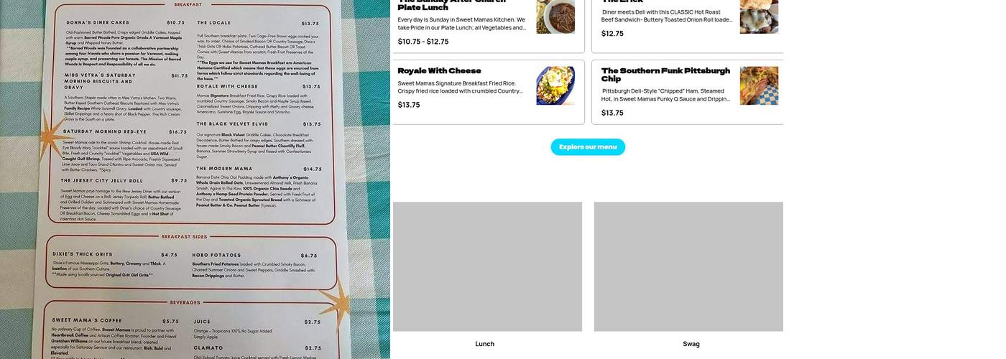Open the Royale With Cheese food photo
This screenshot has width=1006, height=359.
(555, 86)
